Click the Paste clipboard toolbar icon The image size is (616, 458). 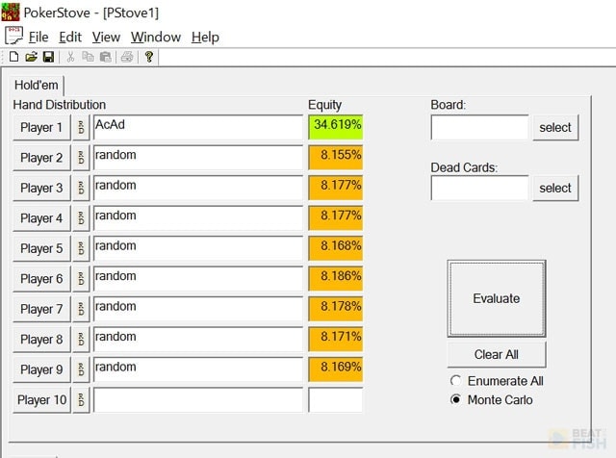pyautogui.click(x=105, y=57)
